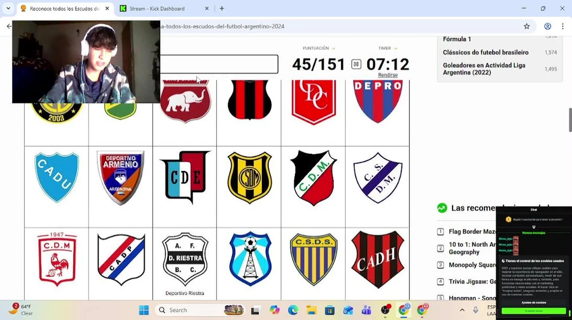Open the Fórmula 1 quiz link
572x320 pixels.
[x=457, y=39]
